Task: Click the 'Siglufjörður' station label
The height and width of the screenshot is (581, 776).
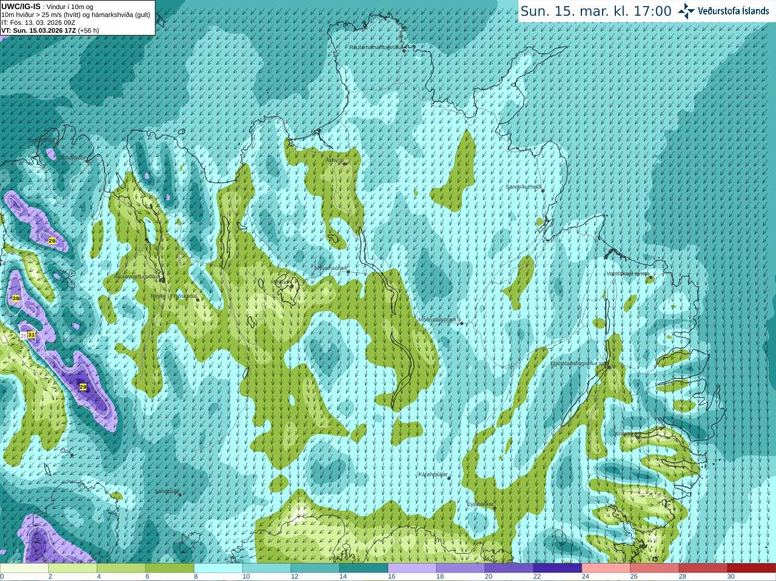Action: click(x=41, y=140)
